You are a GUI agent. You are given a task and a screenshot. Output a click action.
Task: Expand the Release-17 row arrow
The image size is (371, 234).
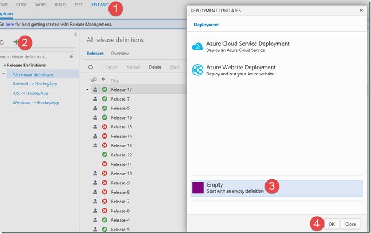click(87, 90)
